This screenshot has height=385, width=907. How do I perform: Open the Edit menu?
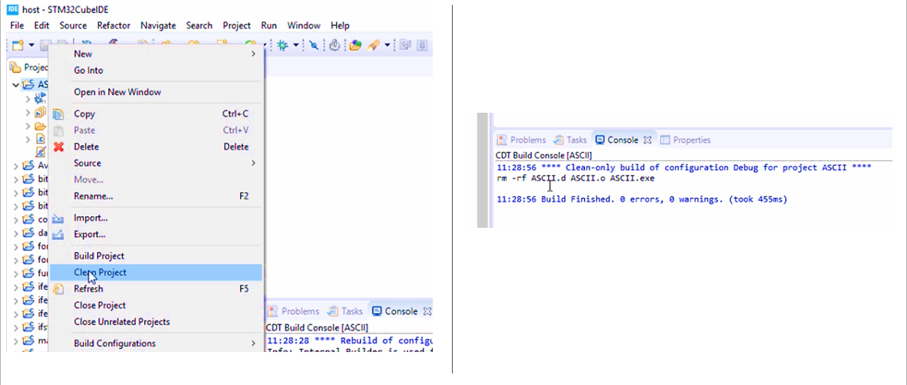click(x=41, y=25)
